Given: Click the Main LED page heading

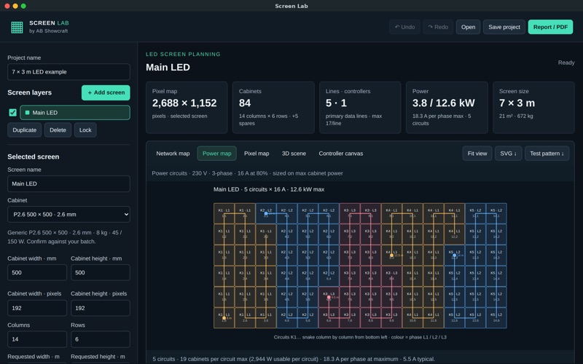Looking at the screenshot, I should point(168,67).
